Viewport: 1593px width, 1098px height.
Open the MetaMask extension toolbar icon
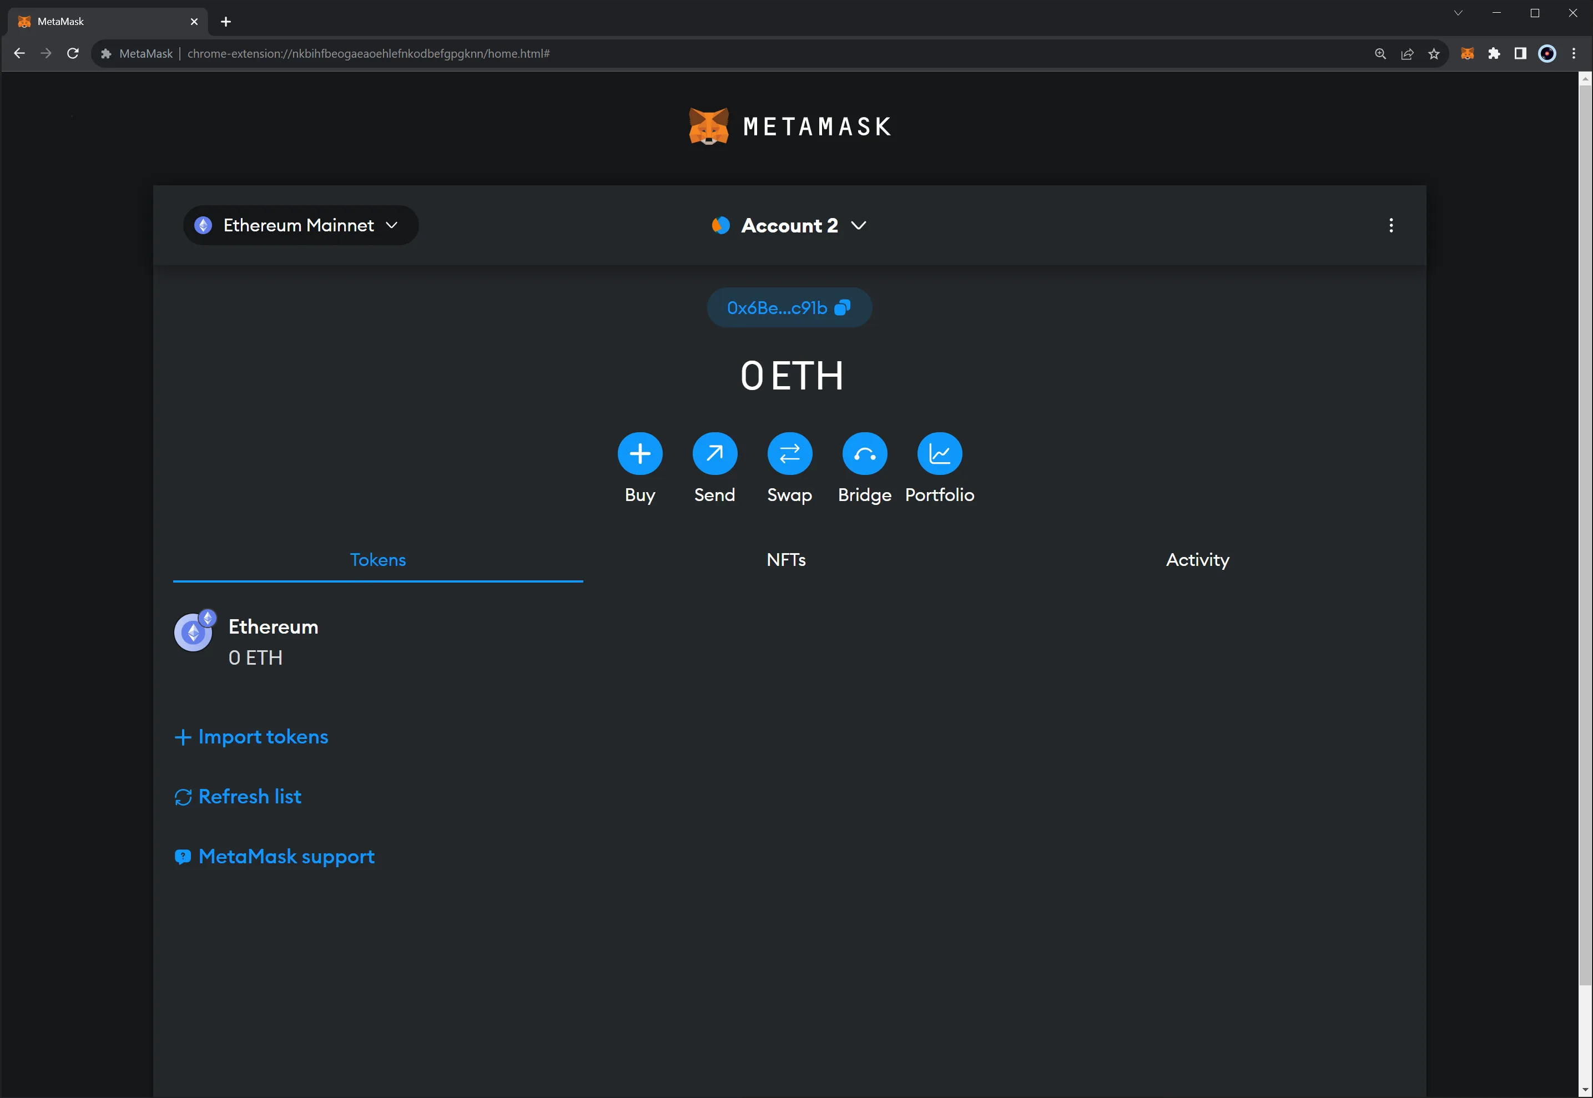point(1467,54)
